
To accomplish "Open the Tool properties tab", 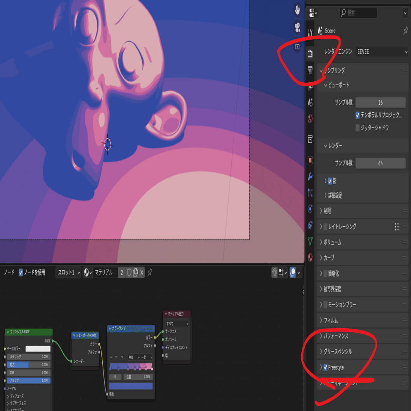I will (310, 33).
